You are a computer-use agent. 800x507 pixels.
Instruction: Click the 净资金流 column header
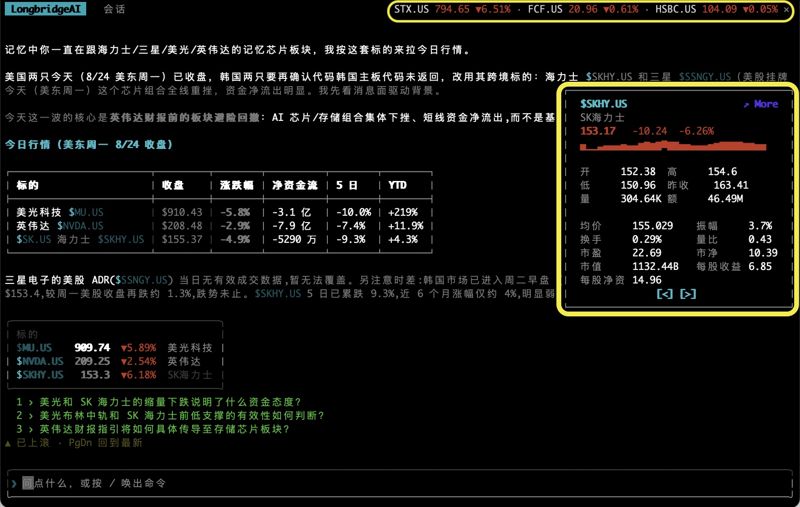coord(295,185)
